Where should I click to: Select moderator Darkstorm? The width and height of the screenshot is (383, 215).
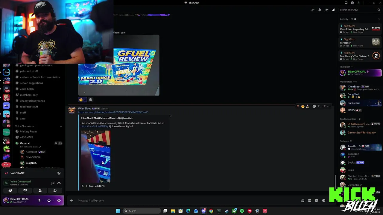(x=360, y=103)
